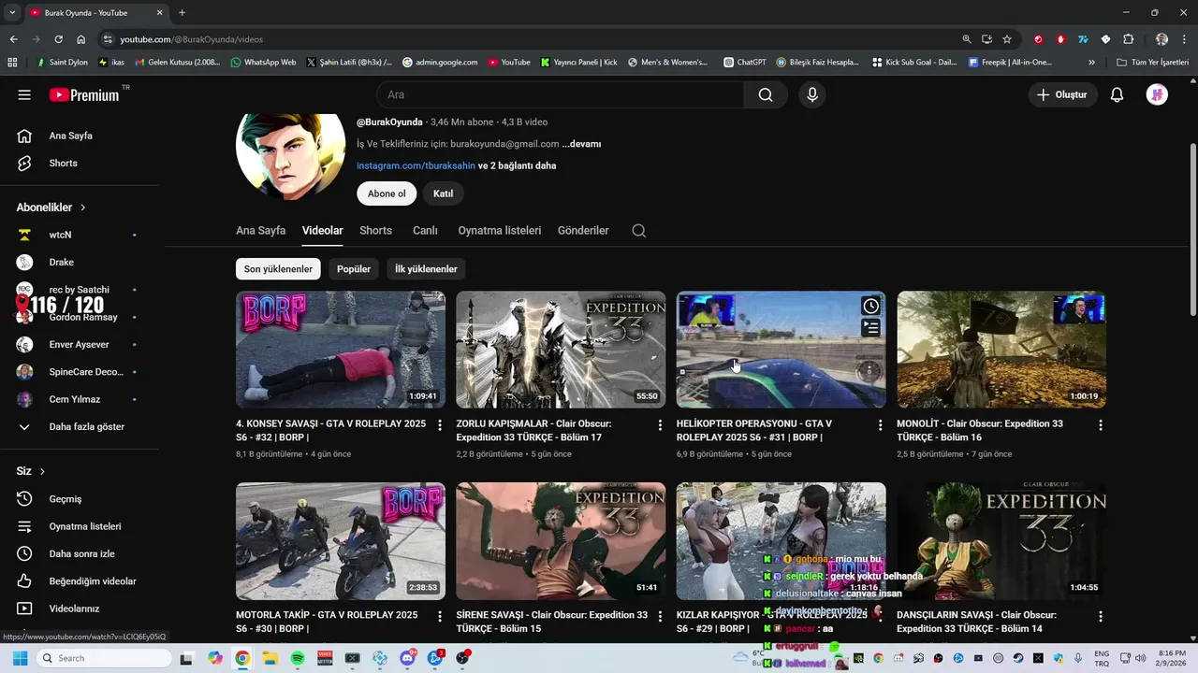This screenshot has height=673, width=1198.
Task: Open the instagram.com/tburaksahin link
Action: coord(416,165)
